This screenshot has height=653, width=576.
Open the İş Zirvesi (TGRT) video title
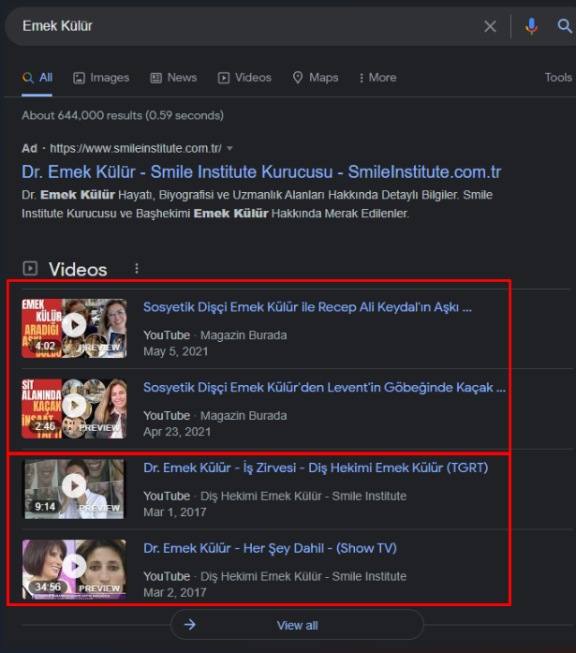[316, 468]
